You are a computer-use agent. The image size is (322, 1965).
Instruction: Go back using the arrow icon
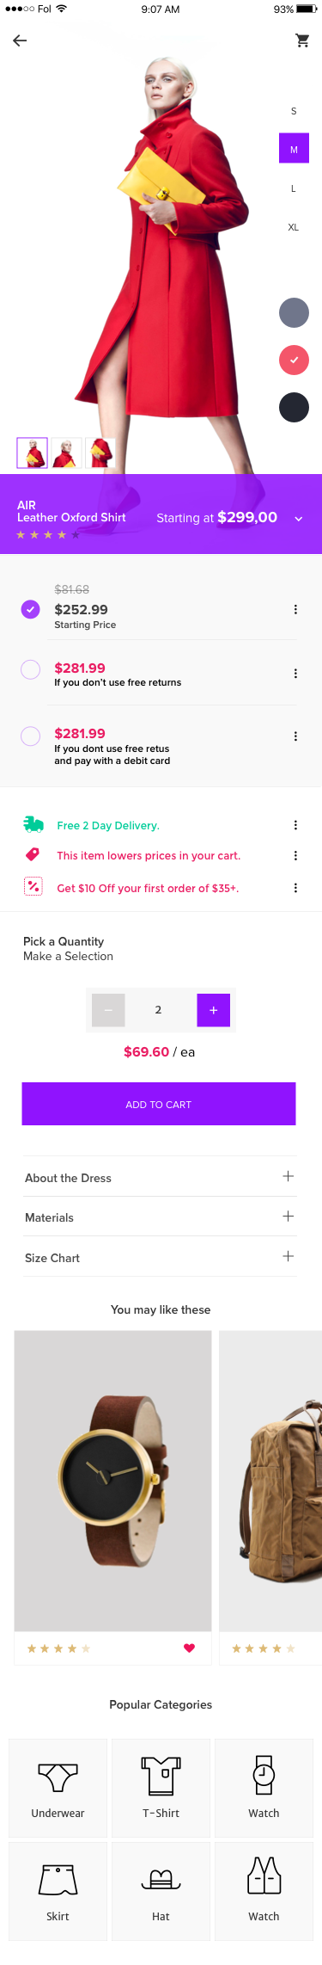click(20, 40)
